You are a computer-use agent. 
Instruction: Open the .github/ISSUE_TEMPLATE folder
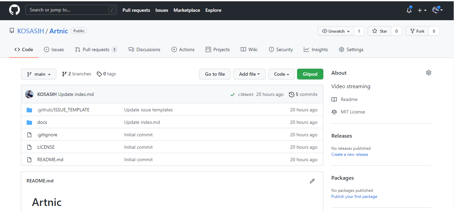[63, 110]
